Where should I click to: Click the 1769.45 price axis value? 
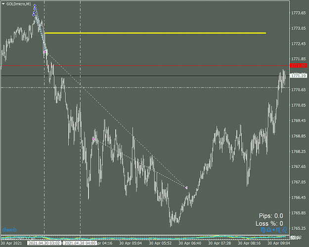tap(299, 121)
